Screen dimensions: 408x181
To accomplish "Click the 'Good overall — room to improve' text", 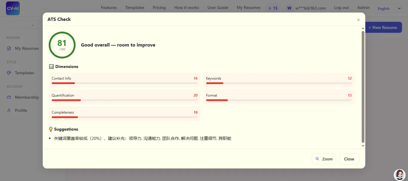I will [x=118, y=45].
